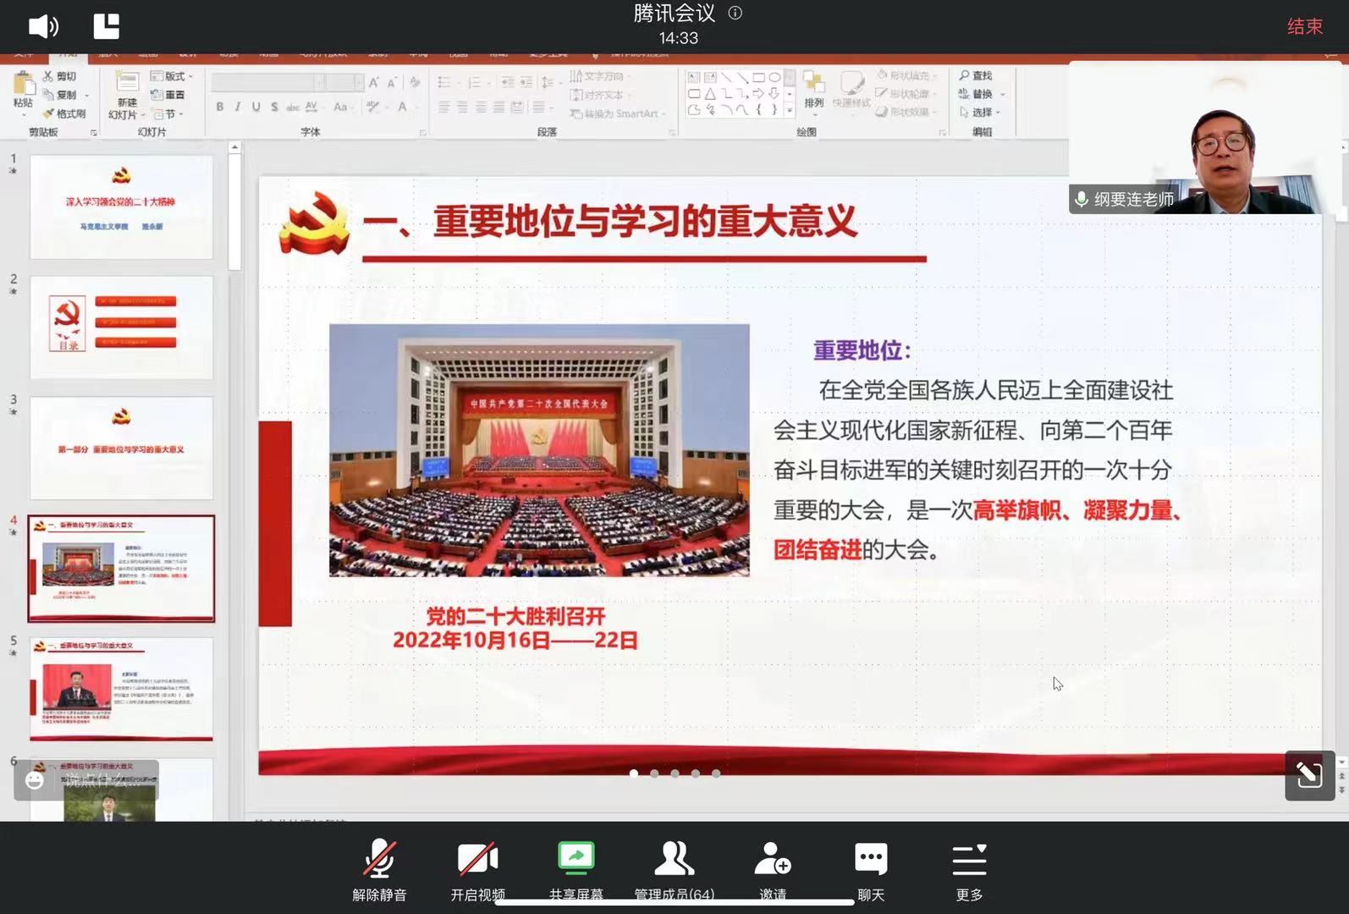Select slide 5 thumbnail
Image resolution: width=1349 pixels, height=914 pixels.
tap(121, 689)
